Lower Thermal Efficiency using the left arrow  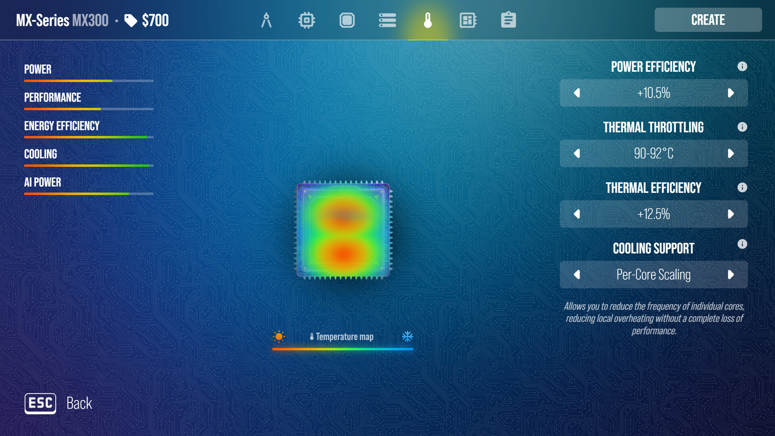[x=577, y=214]
